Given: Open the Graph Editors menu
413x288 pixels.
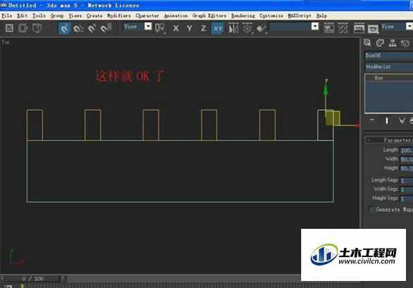Looking at the screenshot, I should [x=210, y=15].
